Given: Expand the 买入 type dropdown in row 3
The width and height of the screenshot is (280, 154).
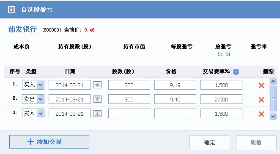Looking at the screenshot, I should click(x=41, y=113).
